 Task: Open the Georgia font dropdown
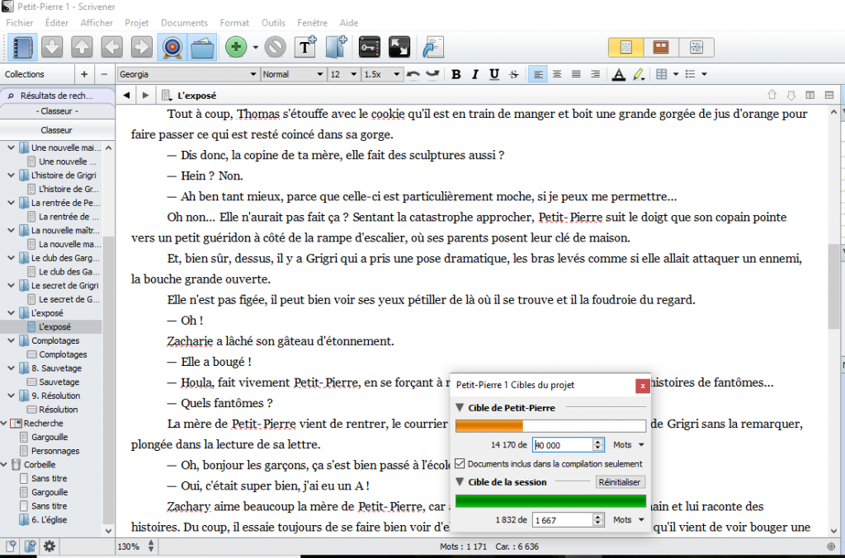click(187, 74)
